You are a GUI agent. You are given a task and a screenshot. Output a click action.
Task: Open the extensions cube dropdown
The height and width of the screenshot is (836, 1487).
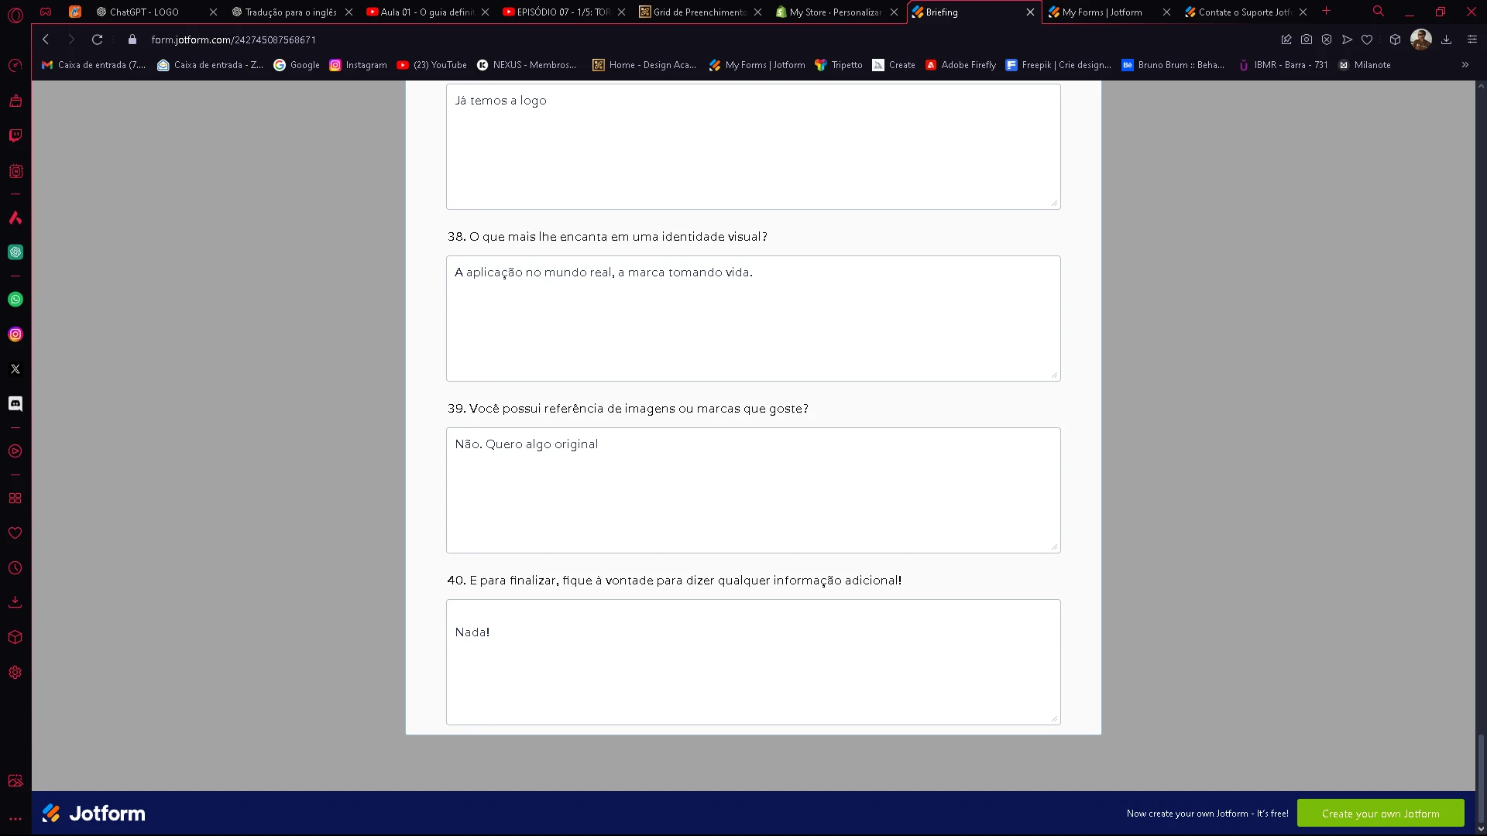click(1396, 39)
